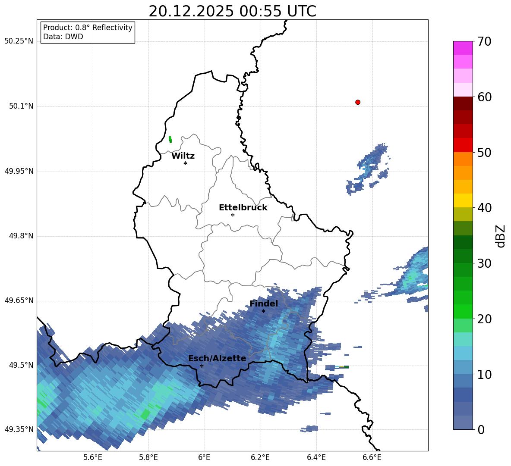Click the Findel station label
Viewport: 511px width, 466px height.
pyautogui.click(x=264, y=303)
